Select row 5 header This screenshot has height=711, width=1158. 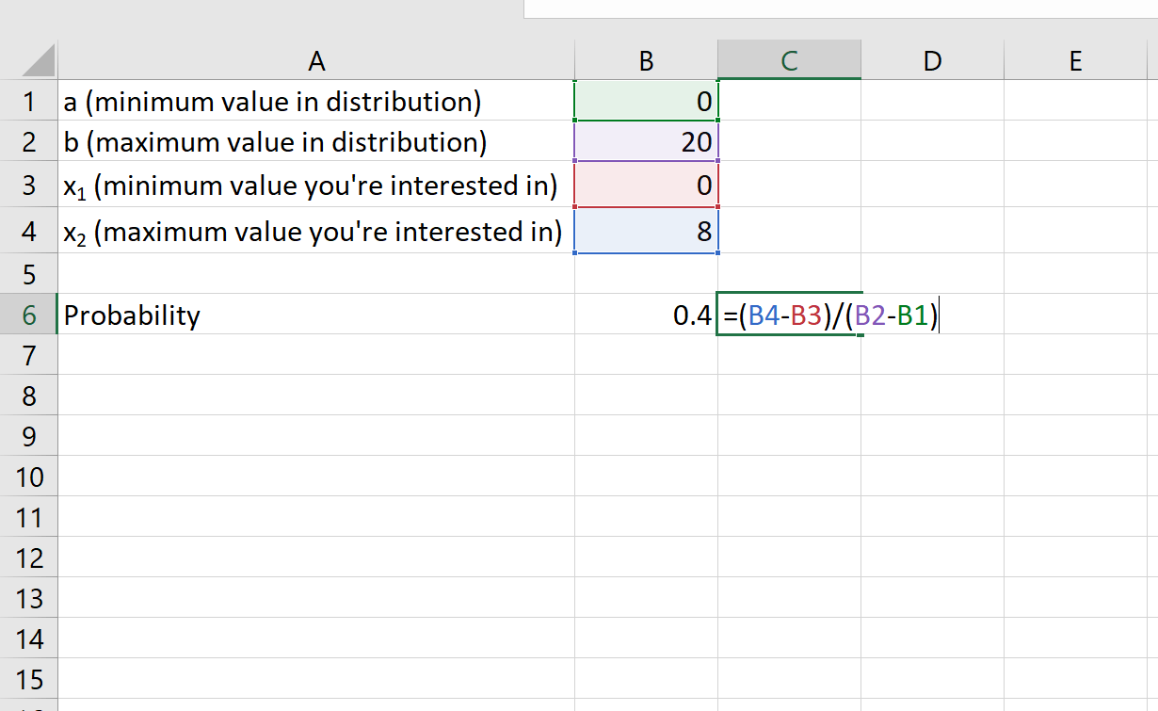[29, 274]
